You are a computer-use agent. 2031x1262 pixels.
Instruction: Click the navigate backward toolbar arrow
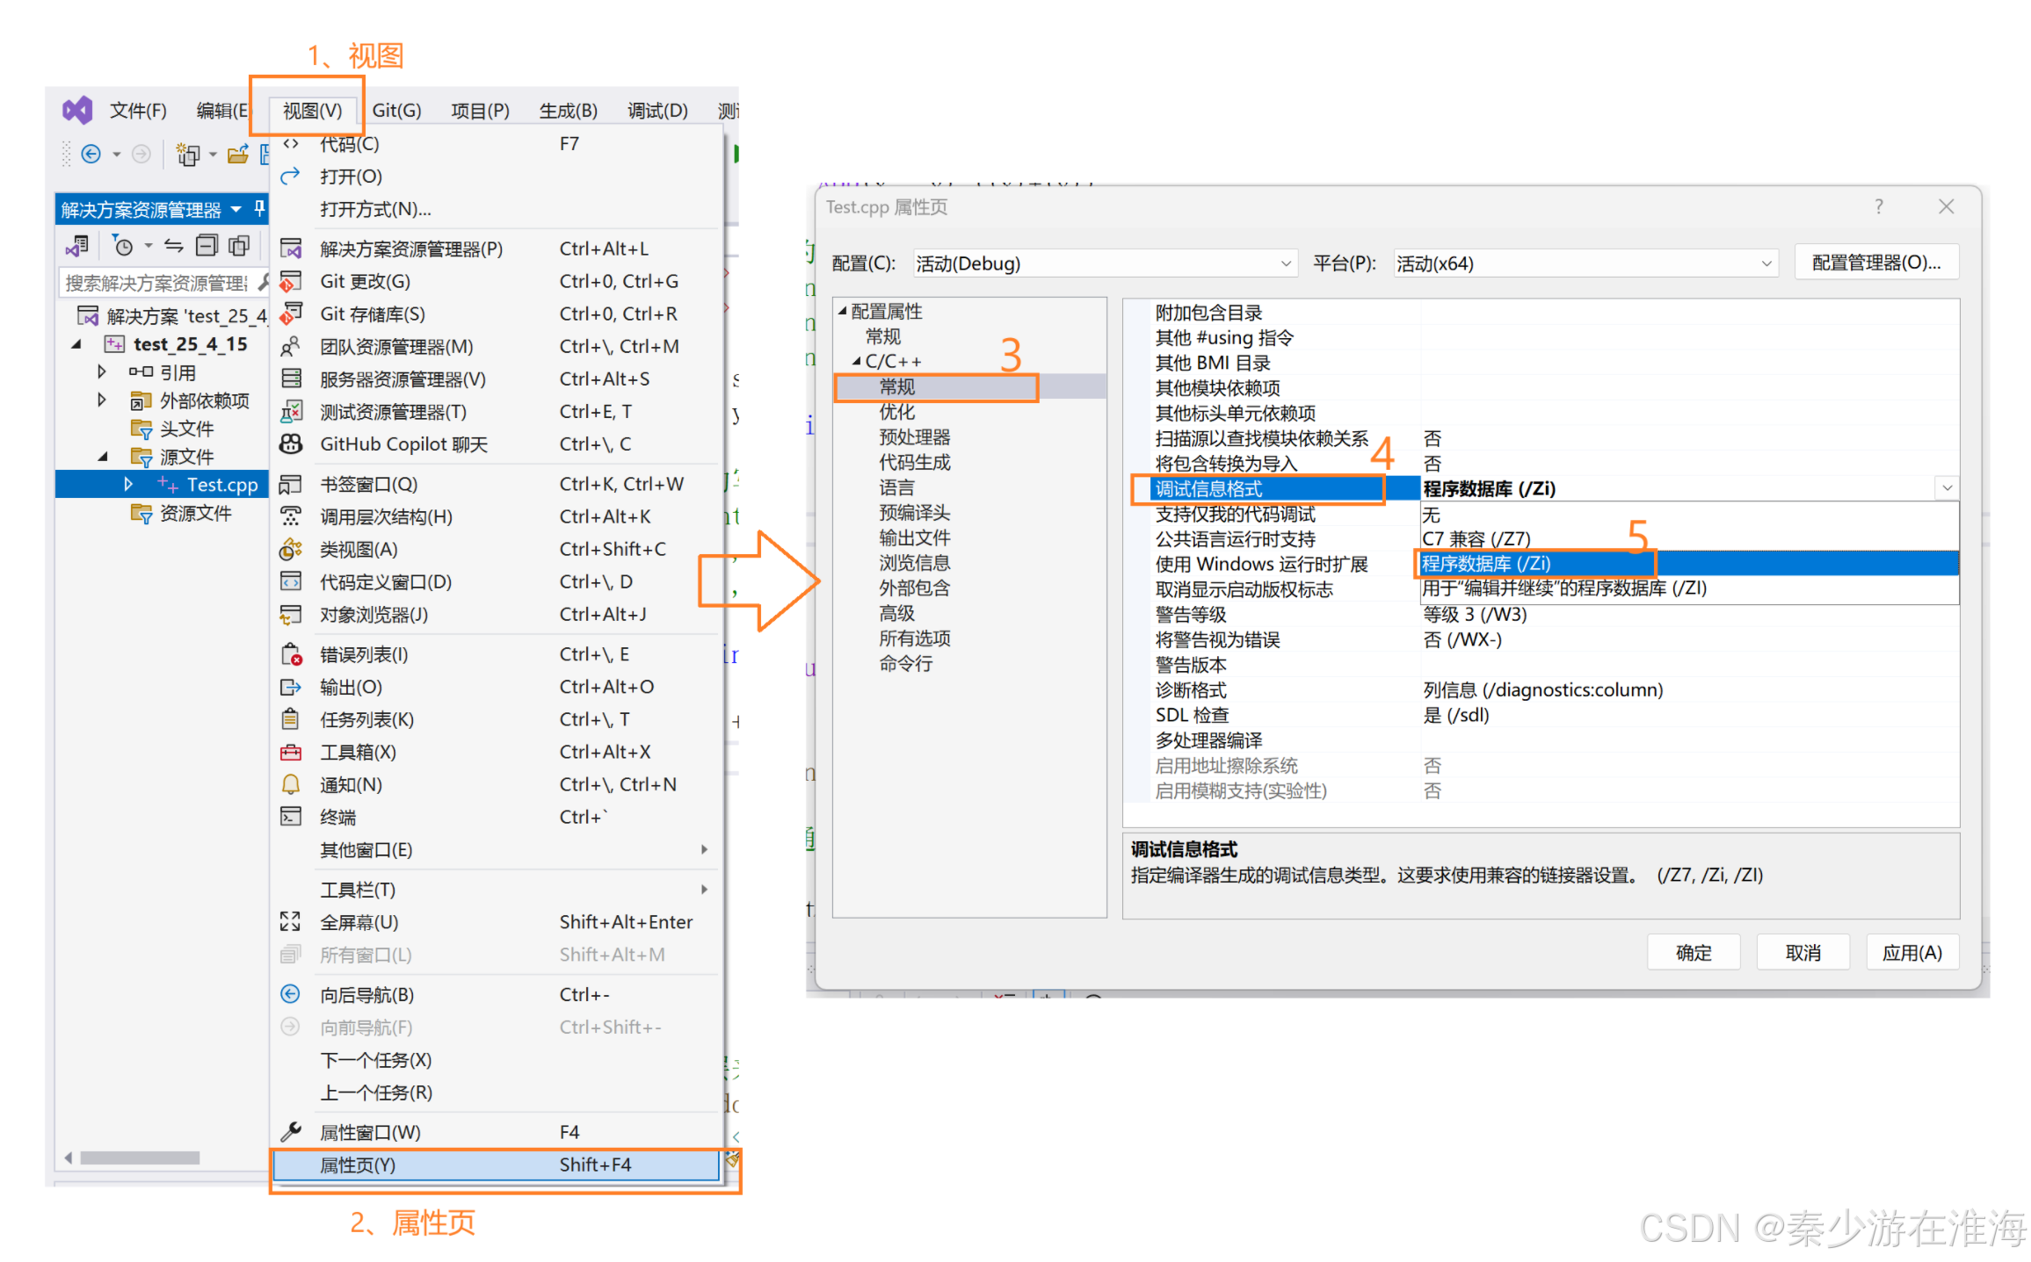[91, 155]
